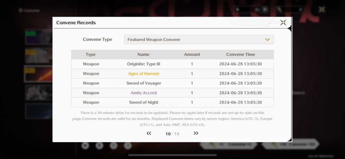This screenshot has width=345, height=159.
Task: Click second round icon below dialog
Action: point(99,145)
